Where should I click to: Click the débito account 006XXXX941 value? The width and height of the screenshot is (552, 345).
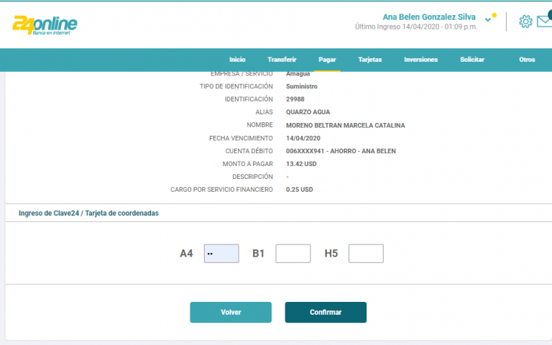[341, 151]
